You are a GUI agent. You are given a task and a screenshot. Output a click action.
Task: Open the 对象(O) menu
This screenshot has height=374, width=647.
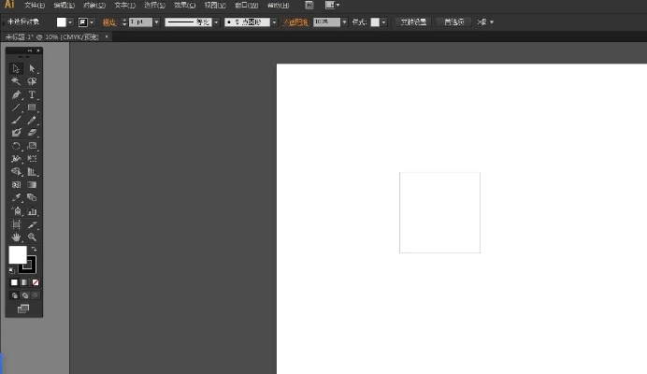(x=94, y=6)
